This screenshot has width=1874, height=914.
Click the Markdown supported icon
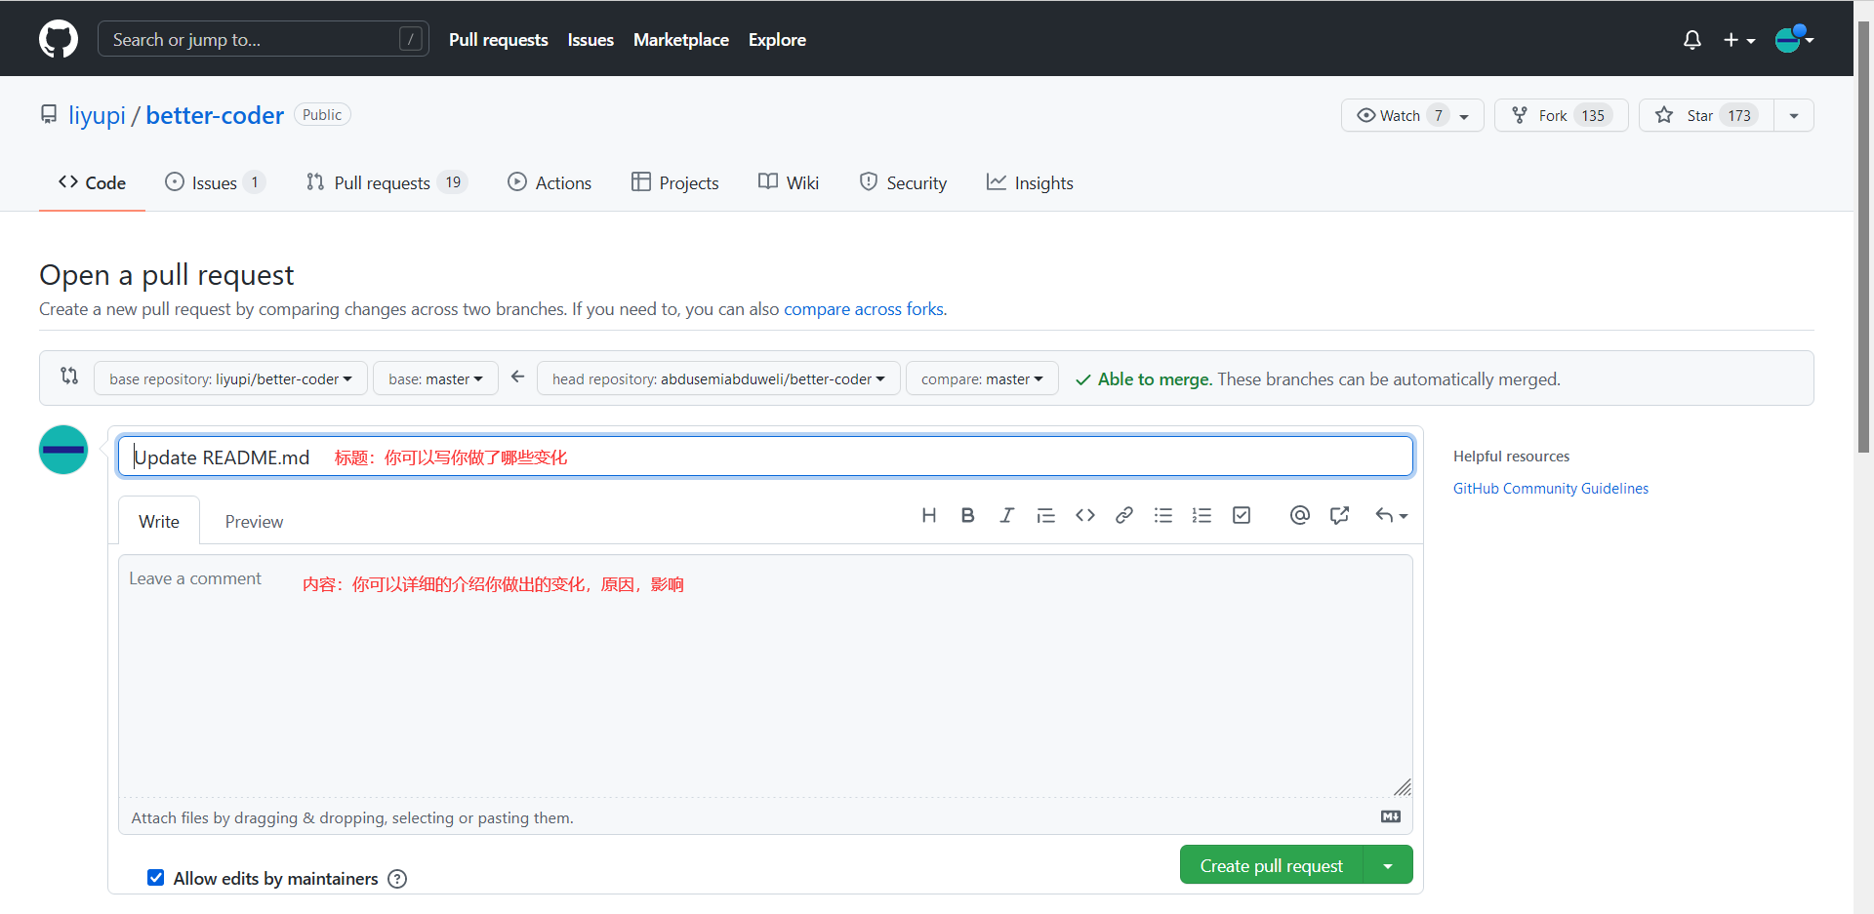point(1391,816)
